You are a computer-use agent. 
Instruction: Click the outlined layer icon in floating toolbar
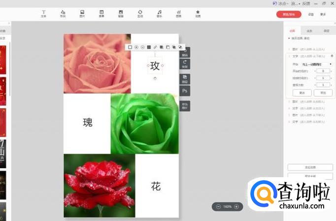pyautogui.click(x=168, y=47)
